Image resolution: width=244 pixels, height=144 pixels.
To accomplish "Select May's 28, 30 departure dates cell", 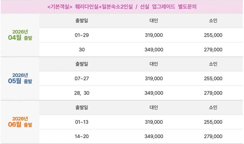I will (x=82, y=93).
